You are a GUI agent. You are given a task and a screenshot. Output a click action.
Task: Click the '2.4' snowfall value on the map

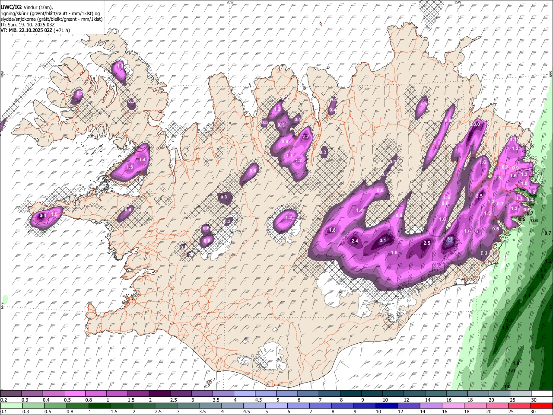point(355,241)
